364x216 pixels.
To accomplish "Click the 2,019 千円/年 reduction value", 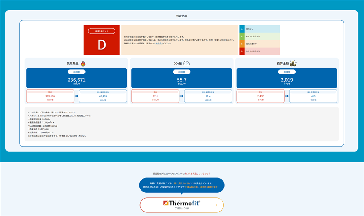I will (286, 80).
